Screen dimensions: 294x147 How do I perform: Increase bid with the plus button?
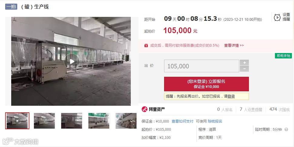click(244, 62)
